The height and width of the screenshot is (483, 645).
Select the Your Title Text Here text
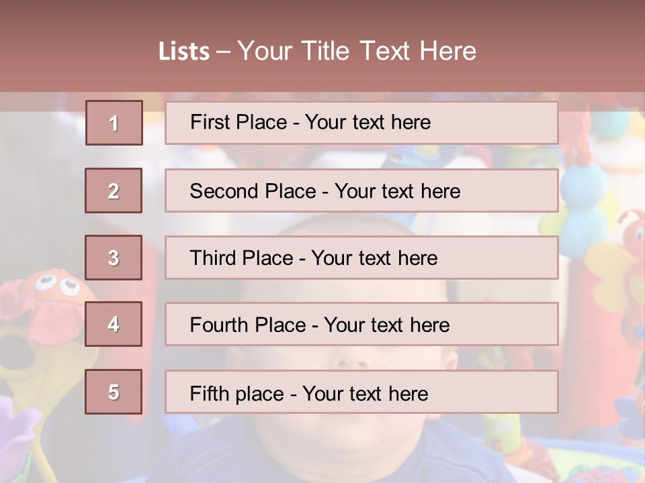(x=357, y=51)
